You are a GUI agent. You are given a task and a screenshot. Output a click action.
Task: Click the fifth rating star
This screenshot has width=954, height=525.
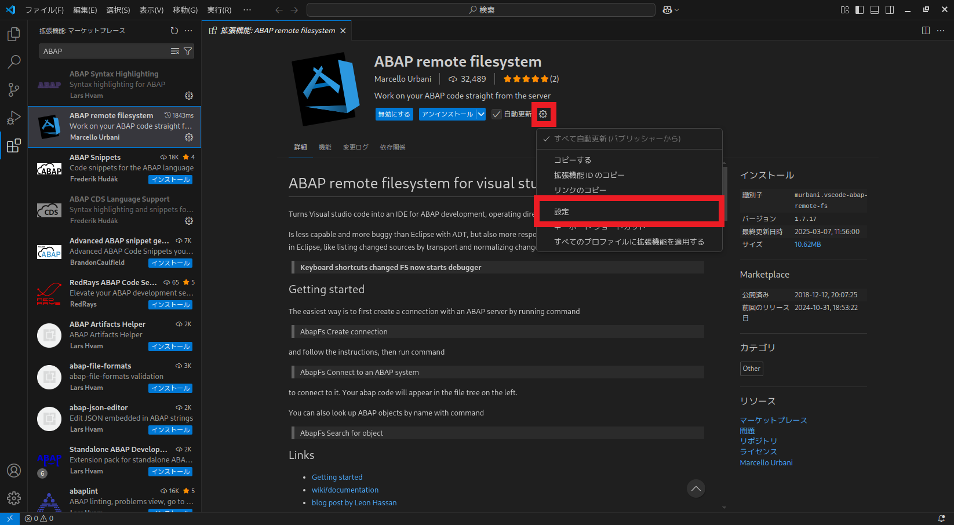point(544,78)
